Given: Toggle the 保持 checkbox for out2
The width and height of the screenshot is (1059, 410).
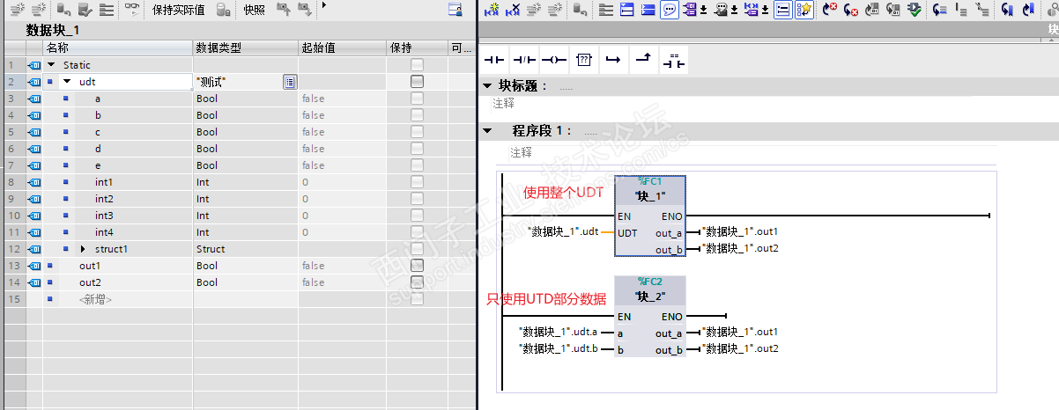Looking at the screenshot, I should point(417,282).
